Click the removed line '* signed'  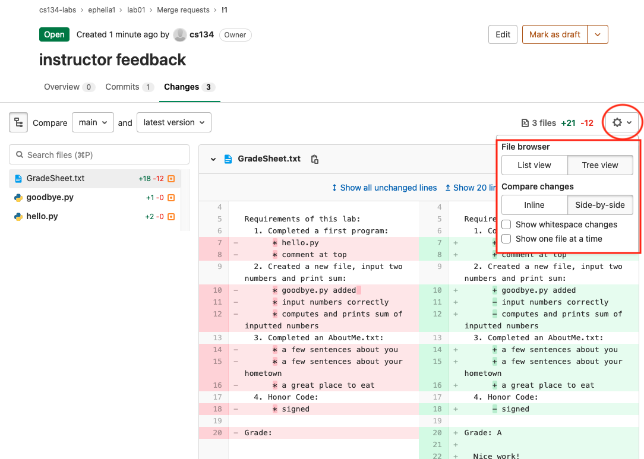[324, 409]
